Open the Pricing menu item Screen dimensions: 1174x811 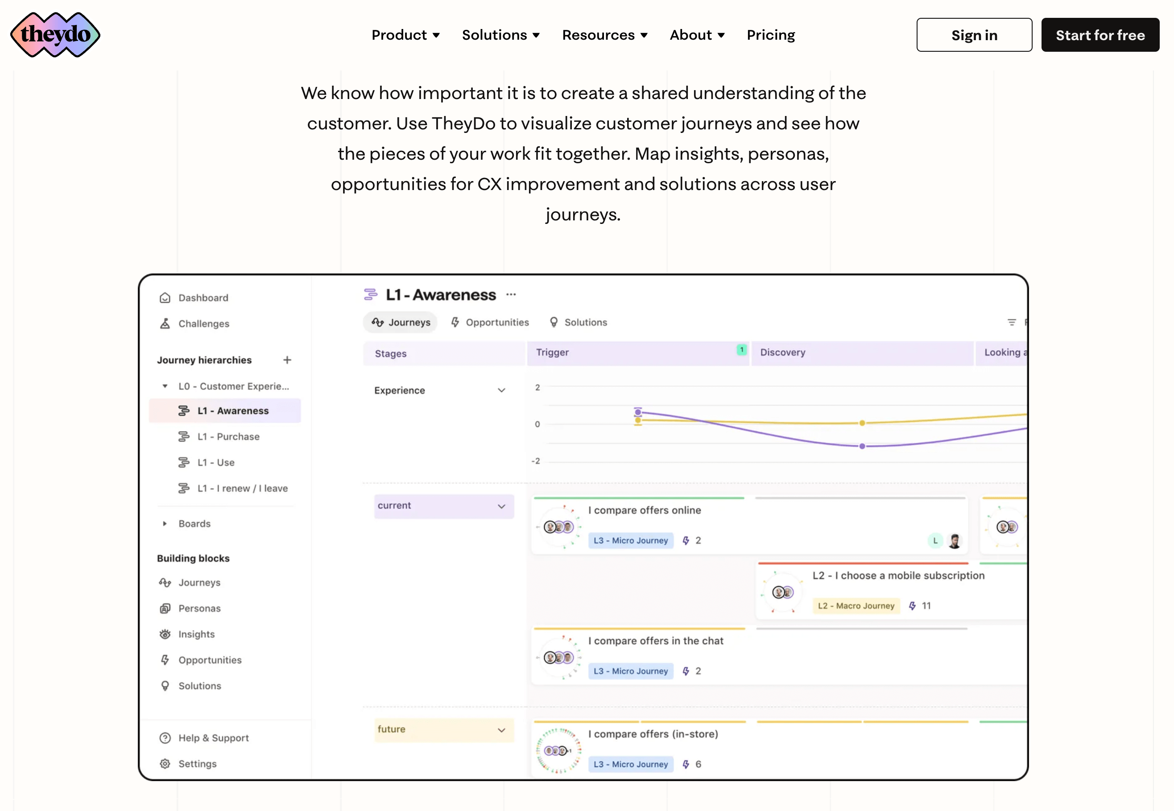click(770, 34)
